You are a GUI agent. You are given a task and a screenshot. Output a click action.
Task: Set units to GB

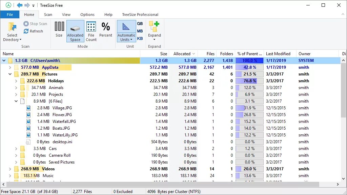tap(140, 24)
